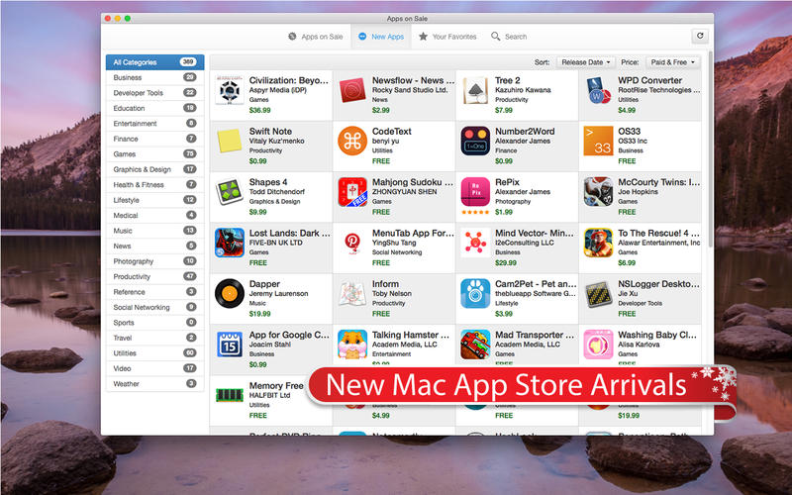This screenshot has height=495, width=792.
Task: Click the Mahjong Sudoku app icon
Action: [x=352, y=193]
